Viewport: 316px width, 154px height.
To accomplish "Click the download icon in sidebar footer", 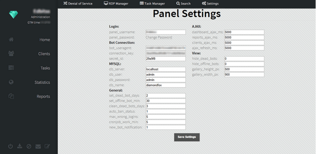I will point(20,146).
